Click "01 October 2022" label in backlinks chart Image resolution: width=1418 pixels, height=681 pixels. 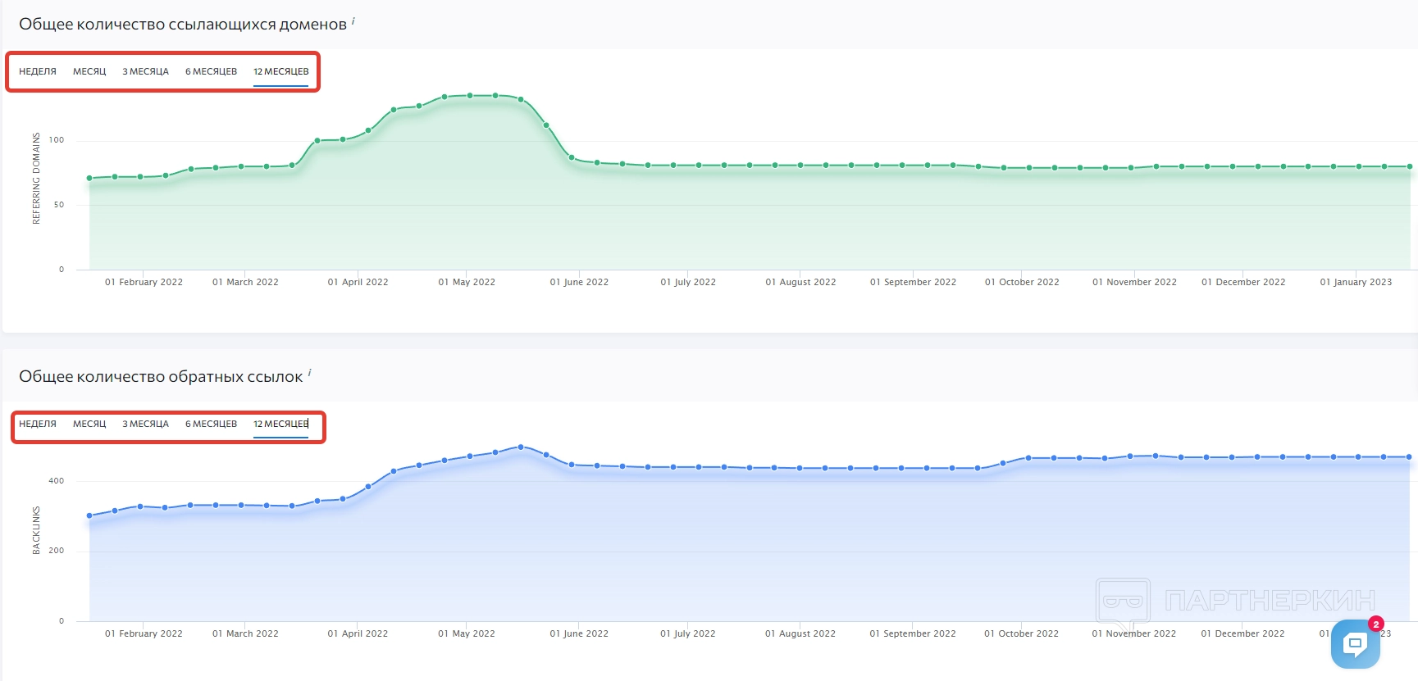[x=1022, y=633]
